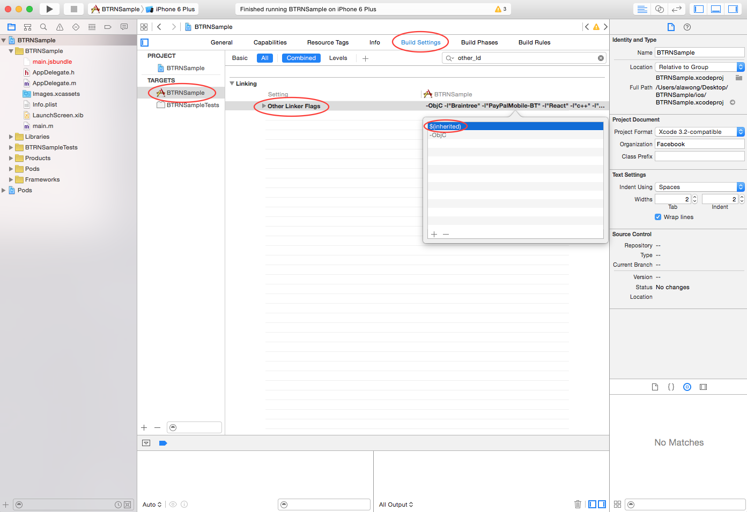Image resolution: width=747 pixels, height=512 pixels.
Task: Clear the other_ld search field
Action: pyautogui.click(x=601, y=58)
